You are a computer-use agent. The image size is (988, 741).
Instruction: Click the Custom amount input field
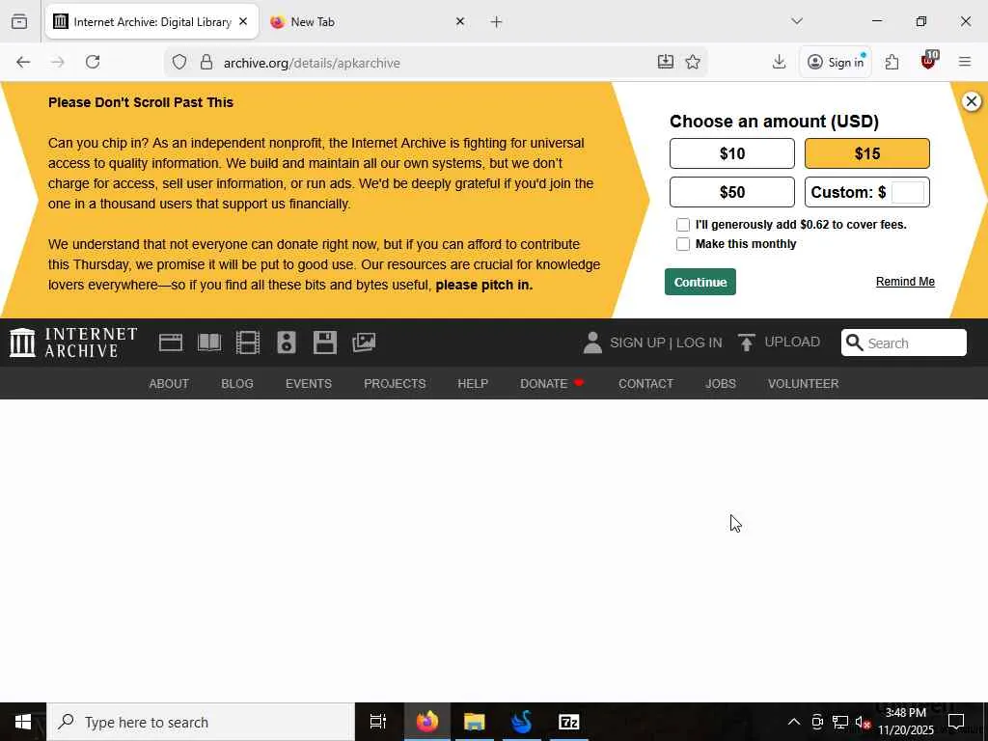coord(908,192)
